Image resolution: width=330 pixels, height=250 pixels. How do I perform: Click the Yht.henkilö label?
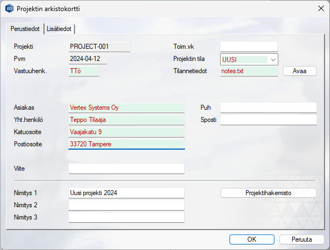pos(28,120)
